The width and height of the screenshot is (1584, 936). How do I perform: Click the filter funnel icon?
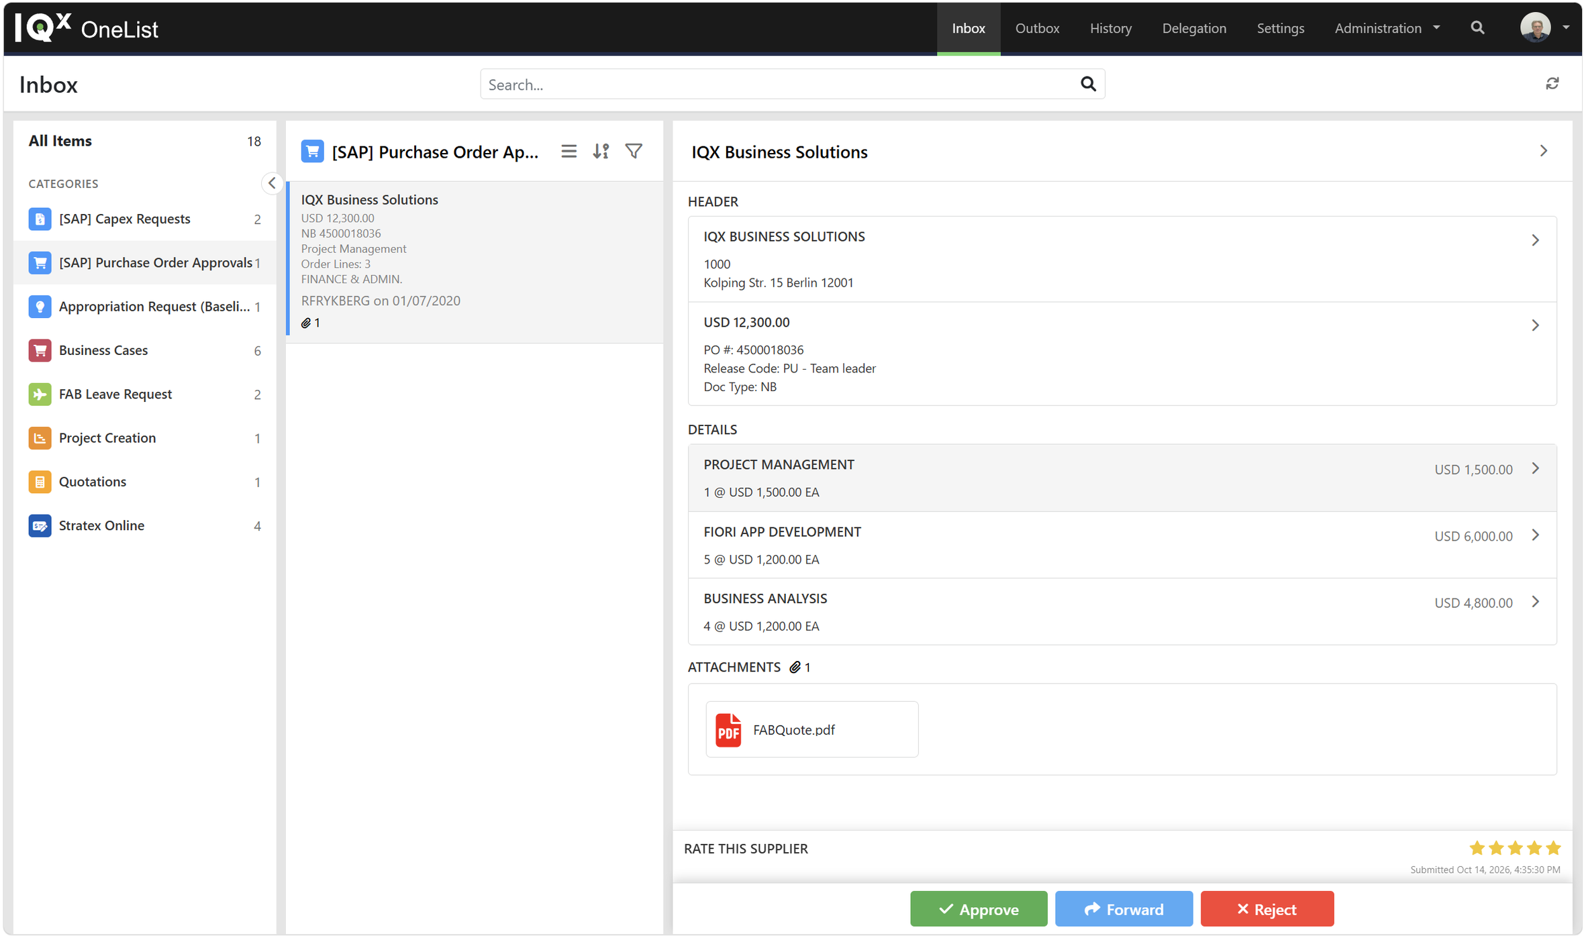[x=634, y=152]
